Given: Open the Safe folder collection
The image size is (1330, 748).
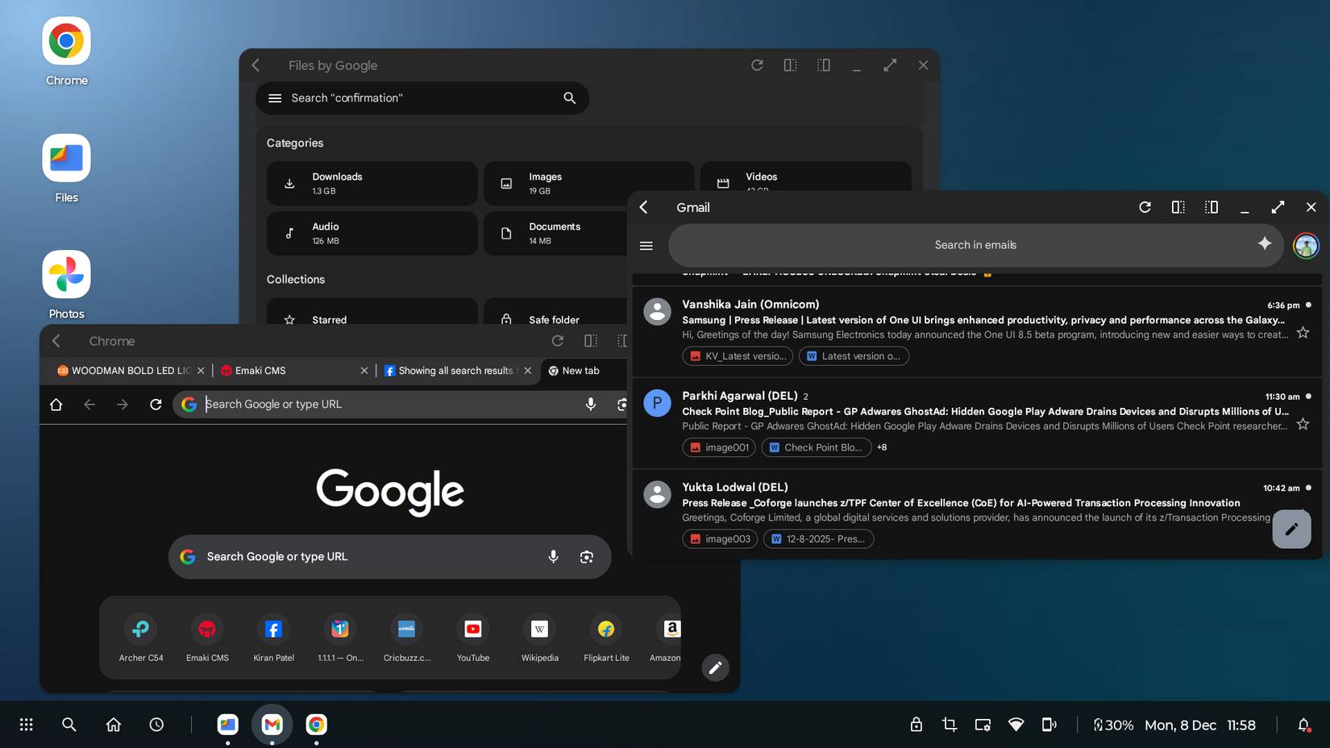Looking at the screenshot, I should [x=555, y=319].
